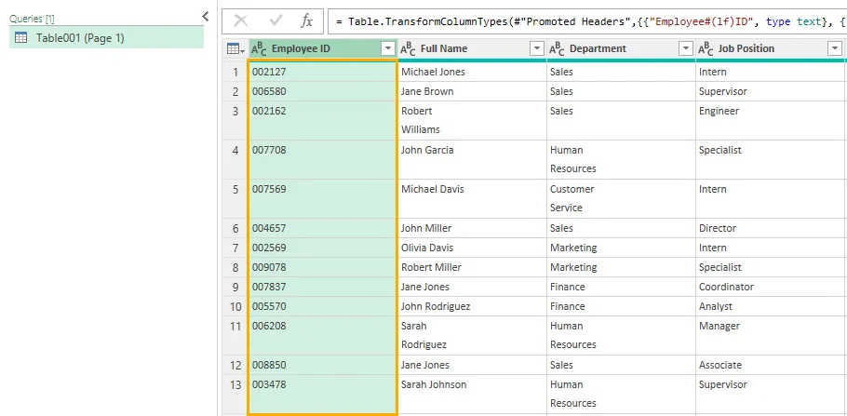847x416 pixels.
Task: Click the Robert Williams name cell
Action: tap(472, 120)
